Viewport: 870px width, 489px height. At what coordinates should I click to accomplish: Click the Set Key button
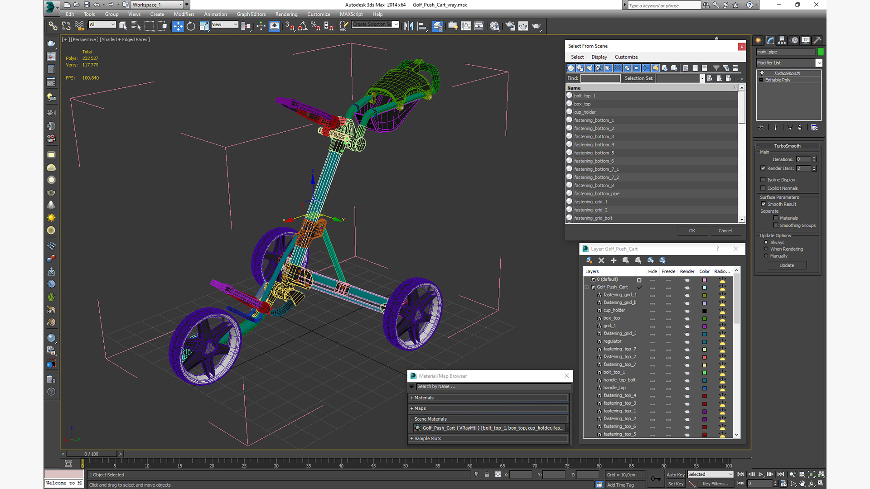(675, 484)
